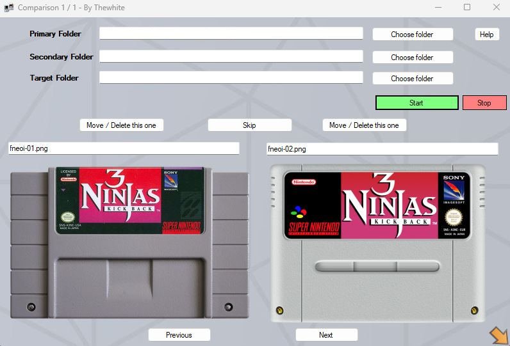Viewport: 510px width, 346px height.
Task: Open the Help button
Action: pyautogui.click(x=487, y=35)
